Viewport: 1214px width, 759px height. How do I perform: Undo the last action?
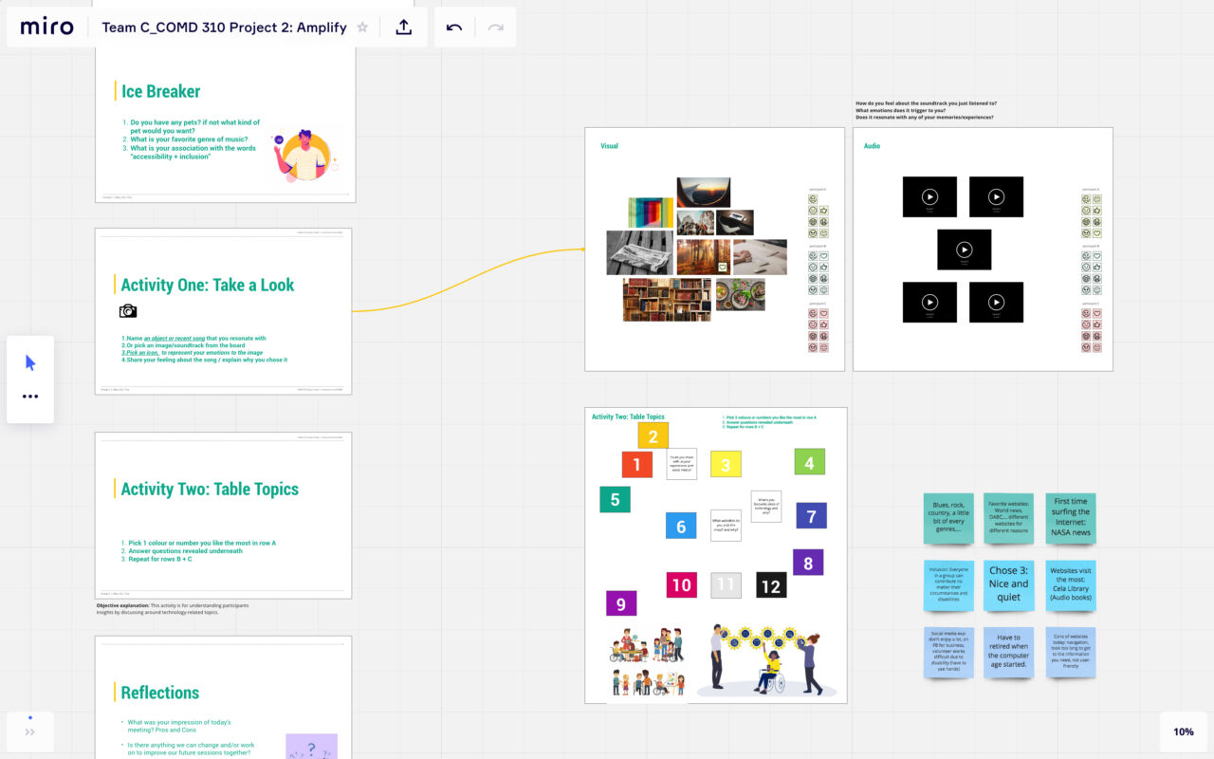pyautogui.click(x=454, y=28)
